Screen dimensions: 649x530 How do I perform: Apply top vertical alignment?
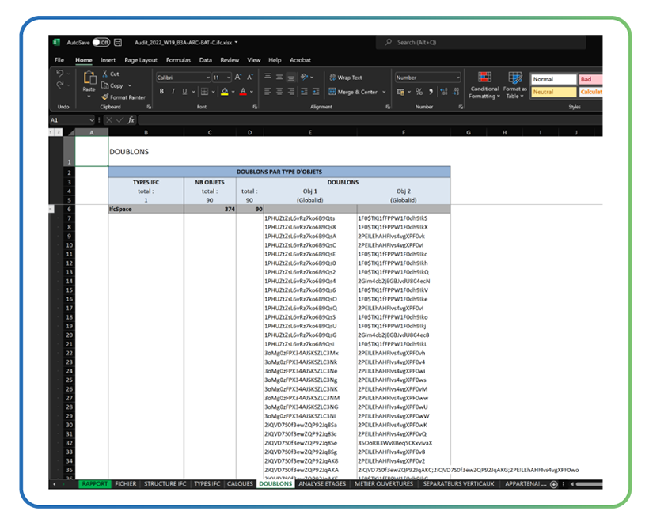268,77
